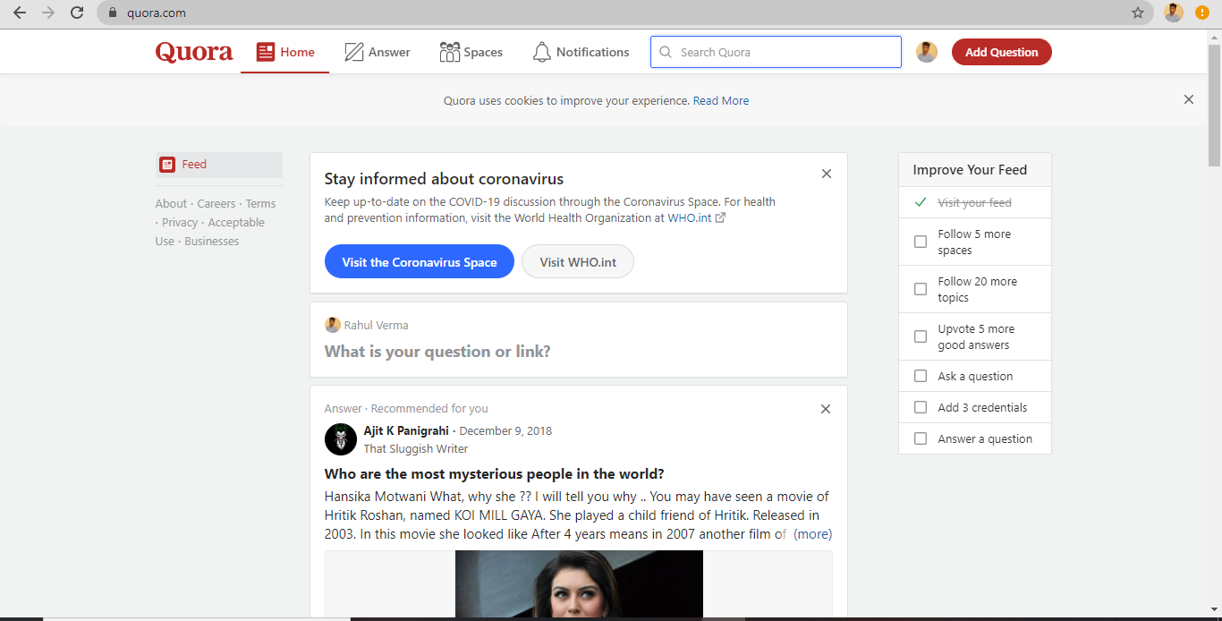
Task: Click the Notifications bell icon
Action: point(541,52)
